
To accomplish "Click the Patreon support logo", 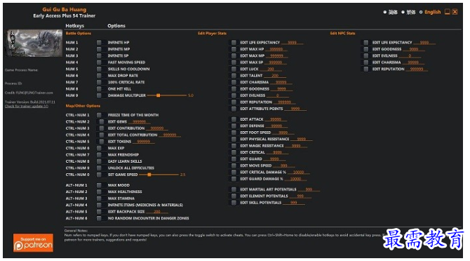I will pyautogui.click(x=33, y=243).
